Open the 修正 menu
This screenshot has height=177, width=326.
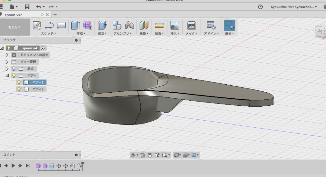tap(102, 33)
